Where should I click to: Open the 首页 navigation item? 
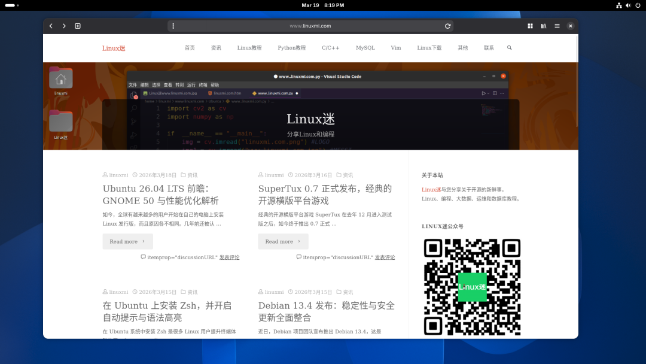[190, 48]
